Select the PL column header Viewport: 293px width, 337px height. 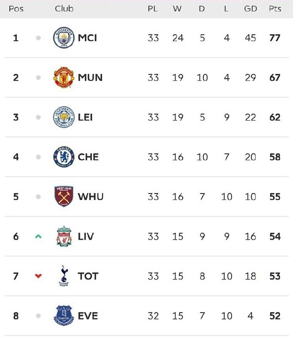[153, 9]
